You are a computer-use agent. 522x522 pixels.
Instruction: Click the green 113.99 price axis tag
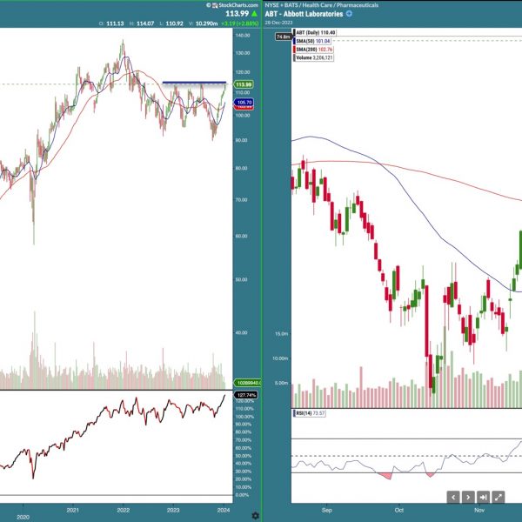pyautogui.click(x=244, y=84)
